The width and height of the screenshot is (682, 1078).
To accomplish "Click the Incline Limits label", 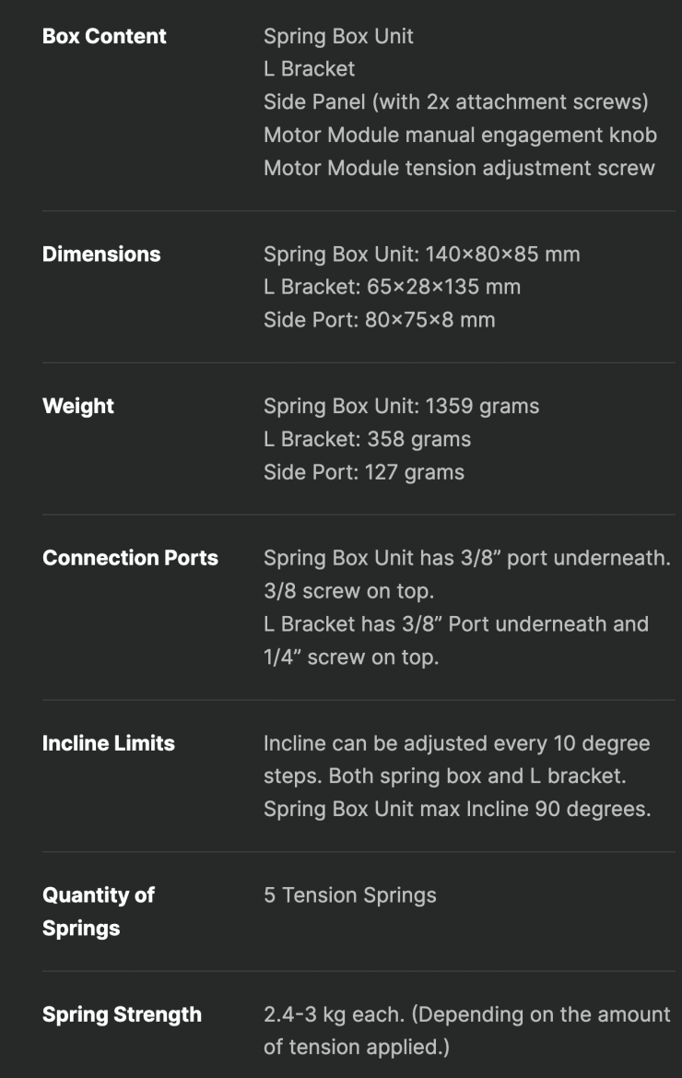I will [x=109, y=743].
